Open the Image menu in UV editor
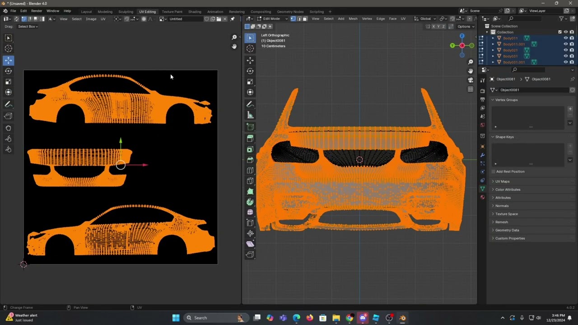The width and height of the screenshot is (578, 325). click(x=91, y=19)
